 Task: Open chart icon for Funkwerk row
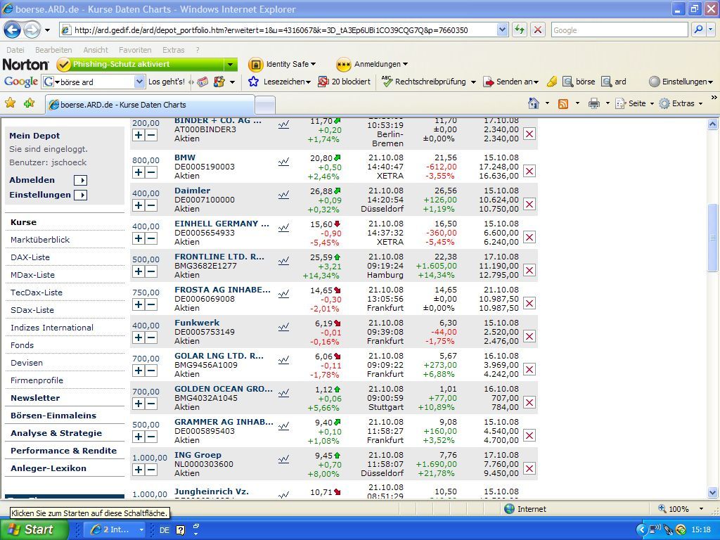tap(284, 328)
